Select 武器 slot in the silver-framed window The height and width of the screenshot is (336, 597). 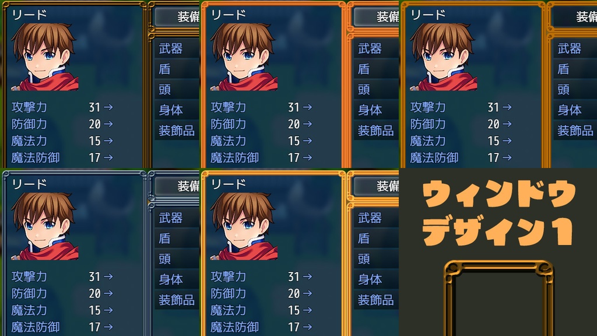[177, 218]
